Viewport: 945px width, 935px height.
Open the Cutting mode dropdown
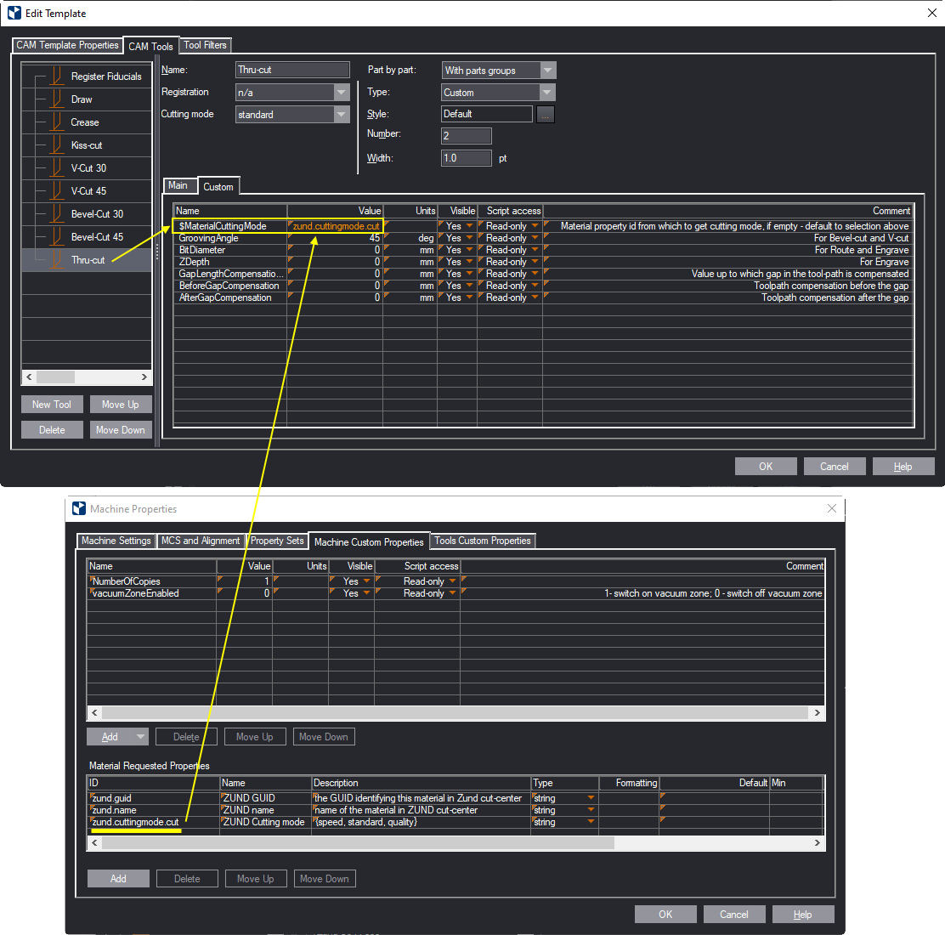[342, 115]
